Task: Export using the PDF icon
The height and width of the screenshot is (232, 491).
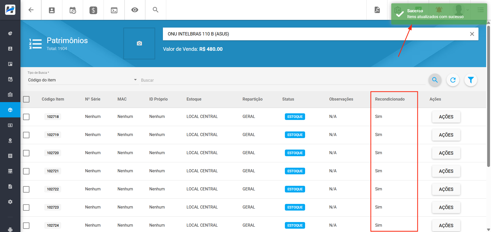Action: [377, 10]
